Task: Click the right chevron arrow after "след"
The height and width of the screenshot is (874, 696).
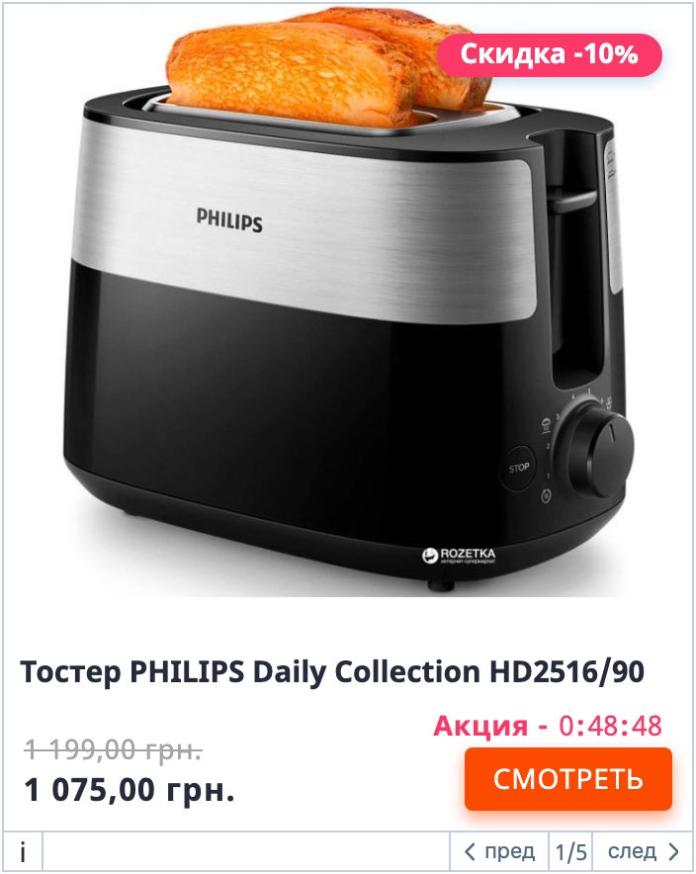Action: point(673,851)
